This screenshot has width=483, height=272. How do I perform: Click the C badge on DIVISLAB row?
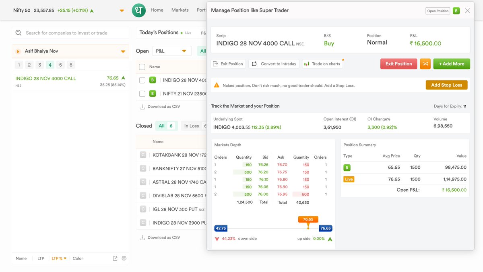point(142,196)
